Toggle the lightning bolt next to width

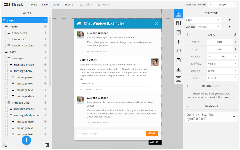[x=235, y=42]
